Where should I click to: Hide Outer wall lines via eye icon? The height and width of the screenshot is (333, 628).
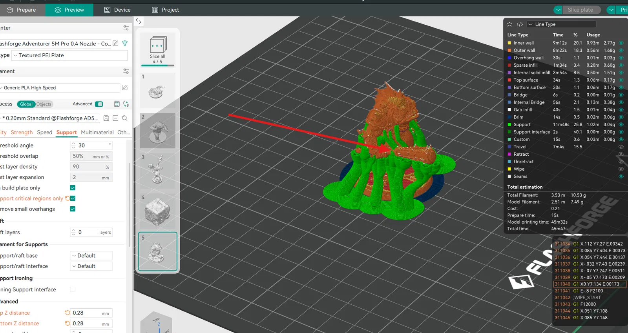pos(621,50)
